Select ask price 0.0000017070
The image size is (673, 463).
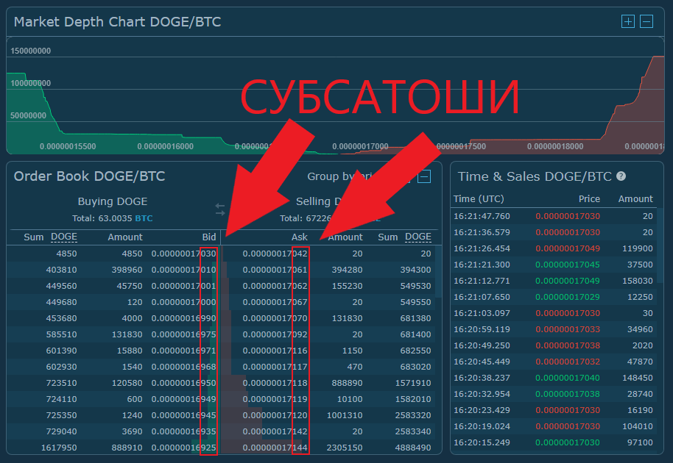pyautogui.click(x=275, y=318)
